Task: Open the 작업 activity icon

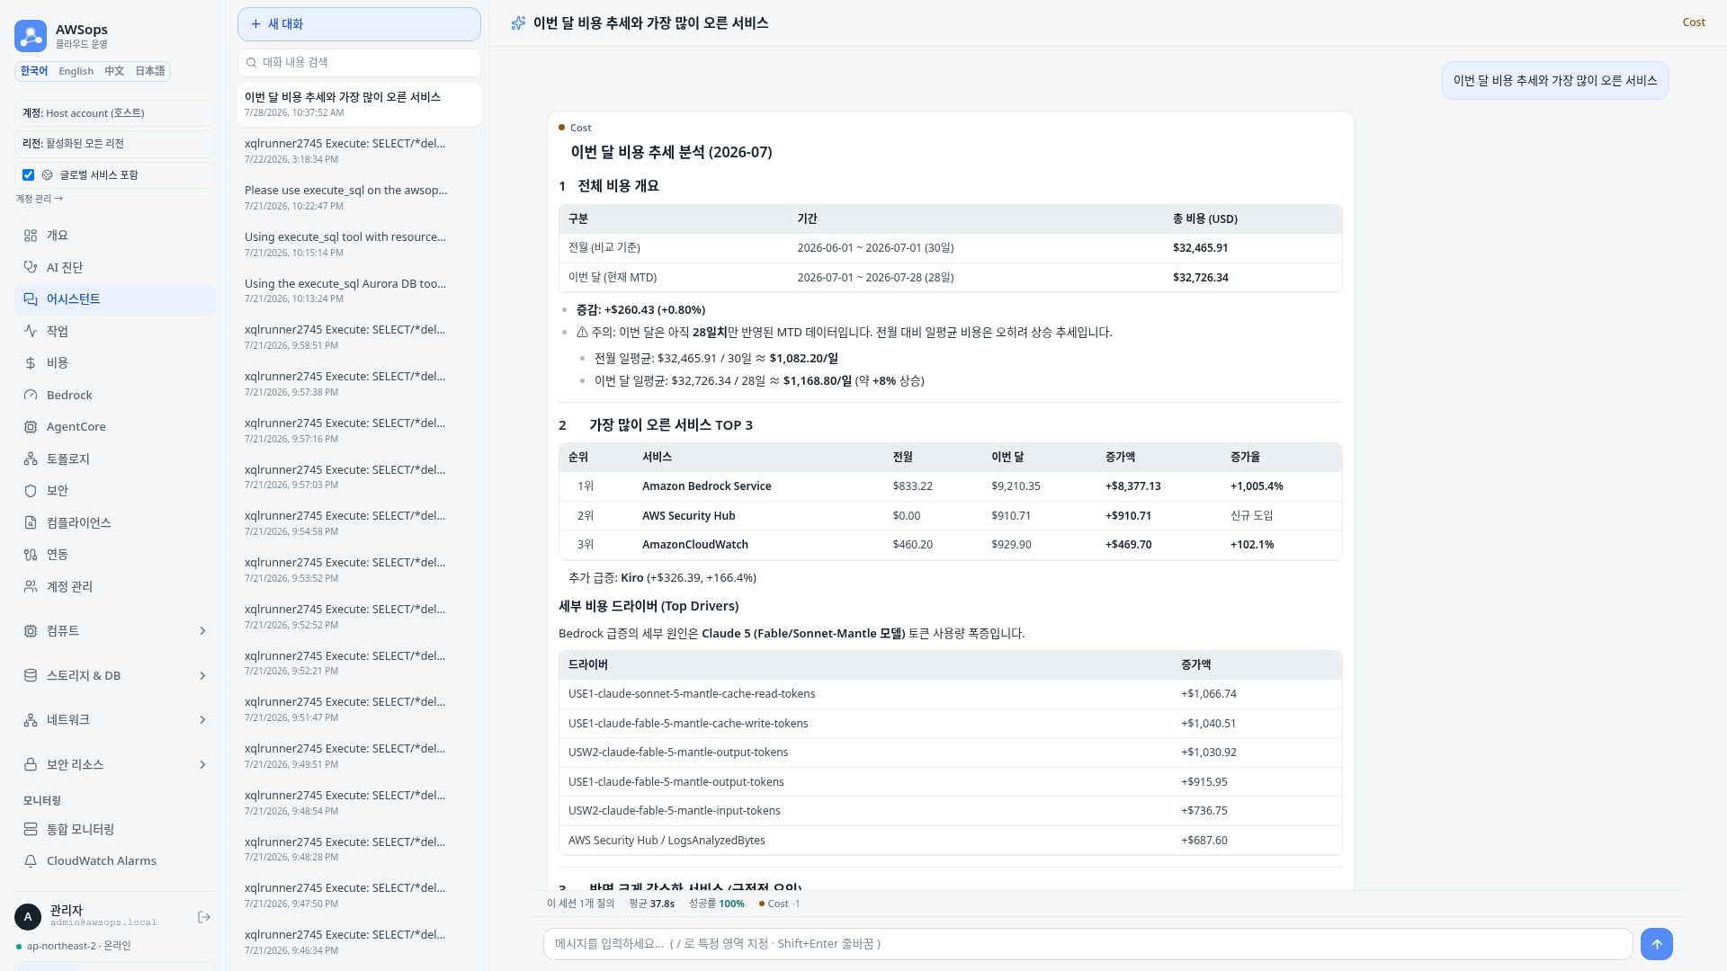Action: coord(31,331)
